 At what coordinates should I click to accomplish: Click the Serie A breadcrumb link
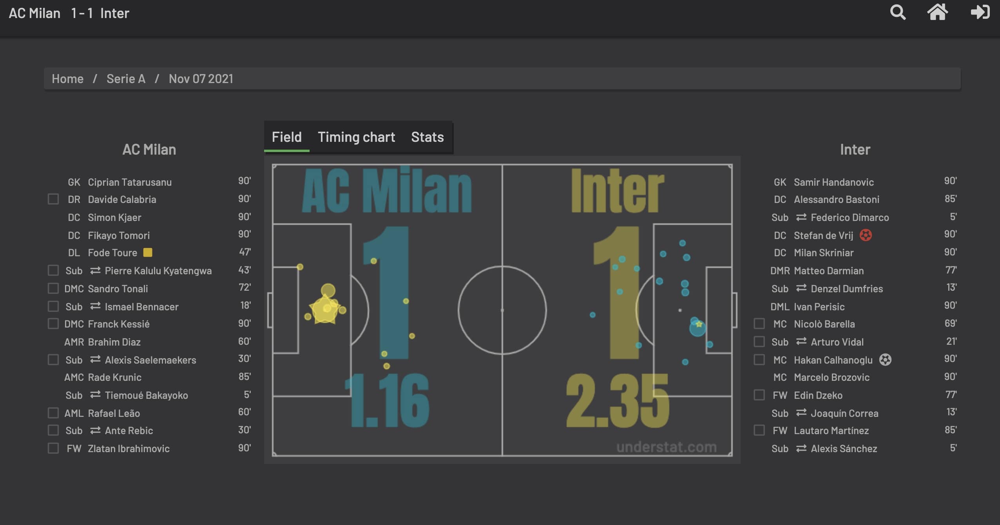126,78
